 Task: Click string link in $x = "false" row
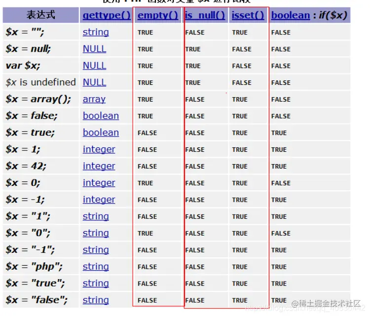click(x=96, y=300)
